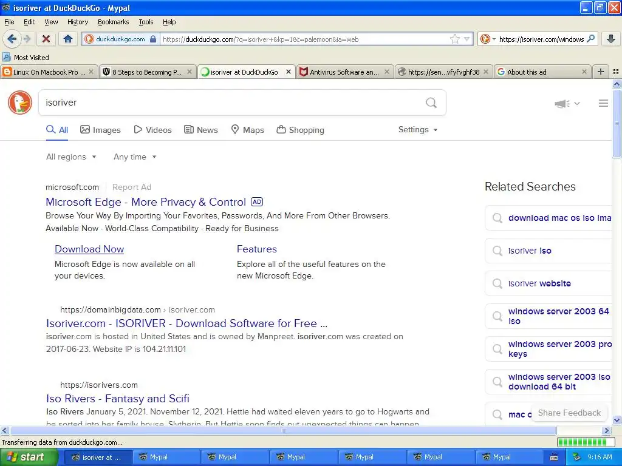Click the Report Ad link
Image resolution: width=622 pixels, height=466 pixels.
coord(132,187)
